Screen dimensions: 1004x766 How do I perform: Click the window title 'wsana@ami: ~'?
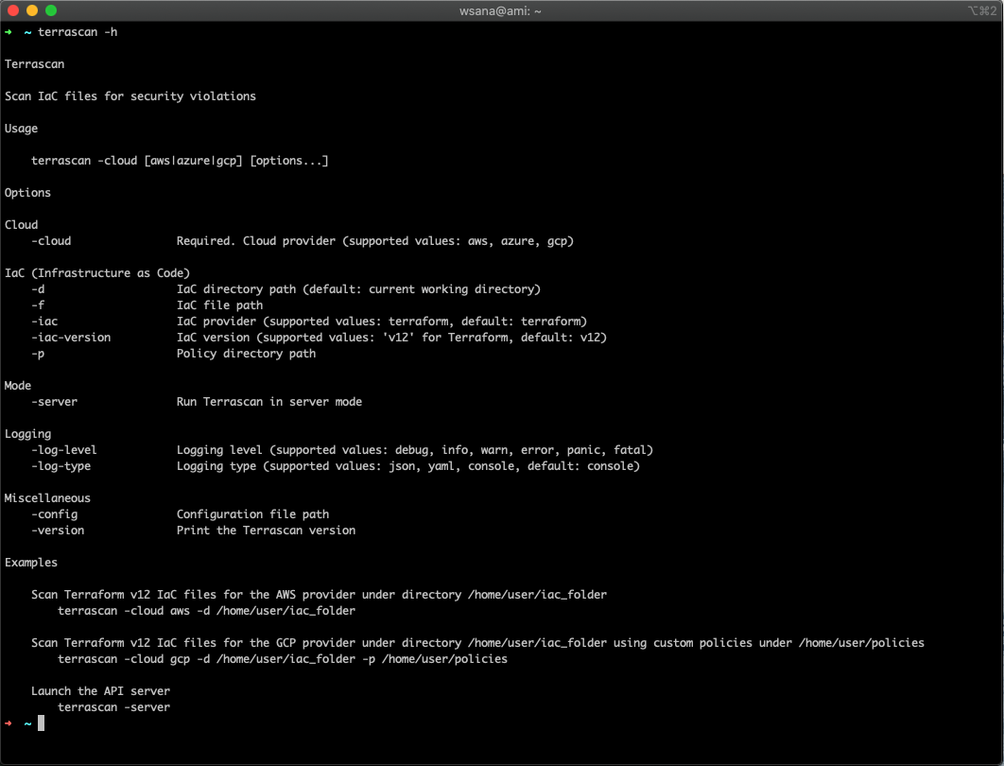point(500,11)
